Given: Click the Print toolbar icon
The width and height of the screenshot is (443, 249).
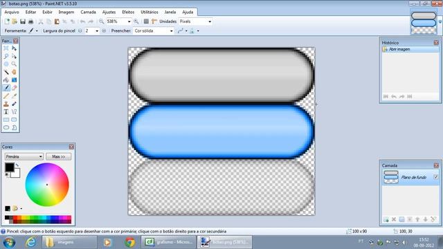Looking at the screenshot, I should (x=30, y=21).
